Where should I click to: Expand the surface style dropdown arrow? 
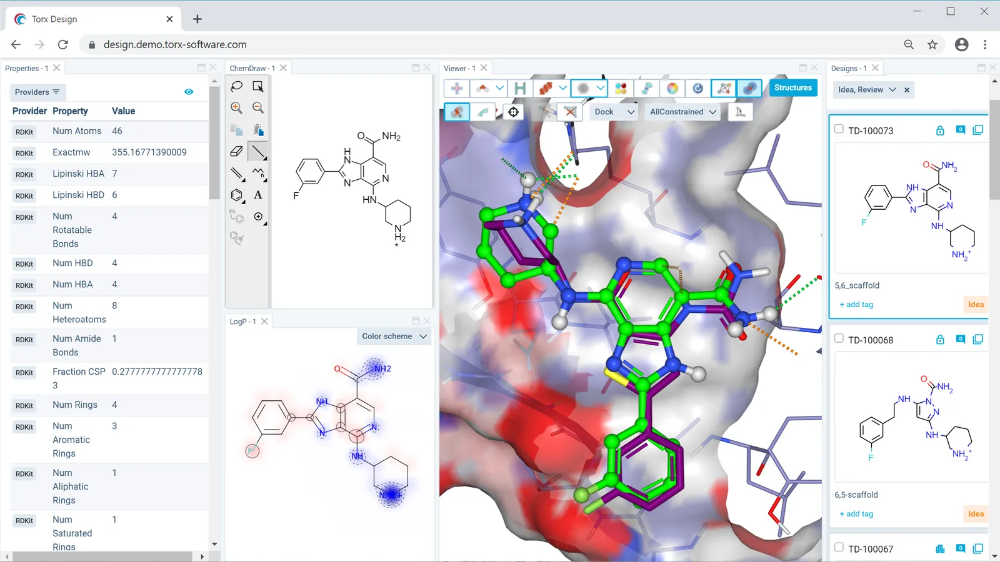point(601,88)
